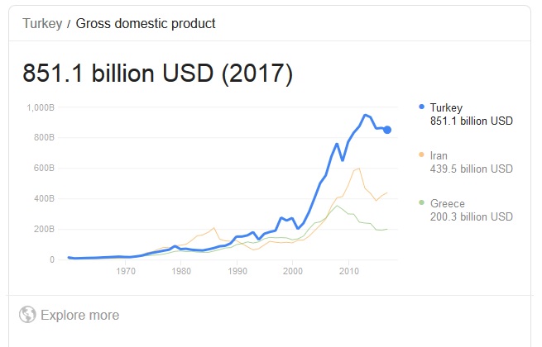Click Greece's 200.3 billion USD value

pos(471,216)
